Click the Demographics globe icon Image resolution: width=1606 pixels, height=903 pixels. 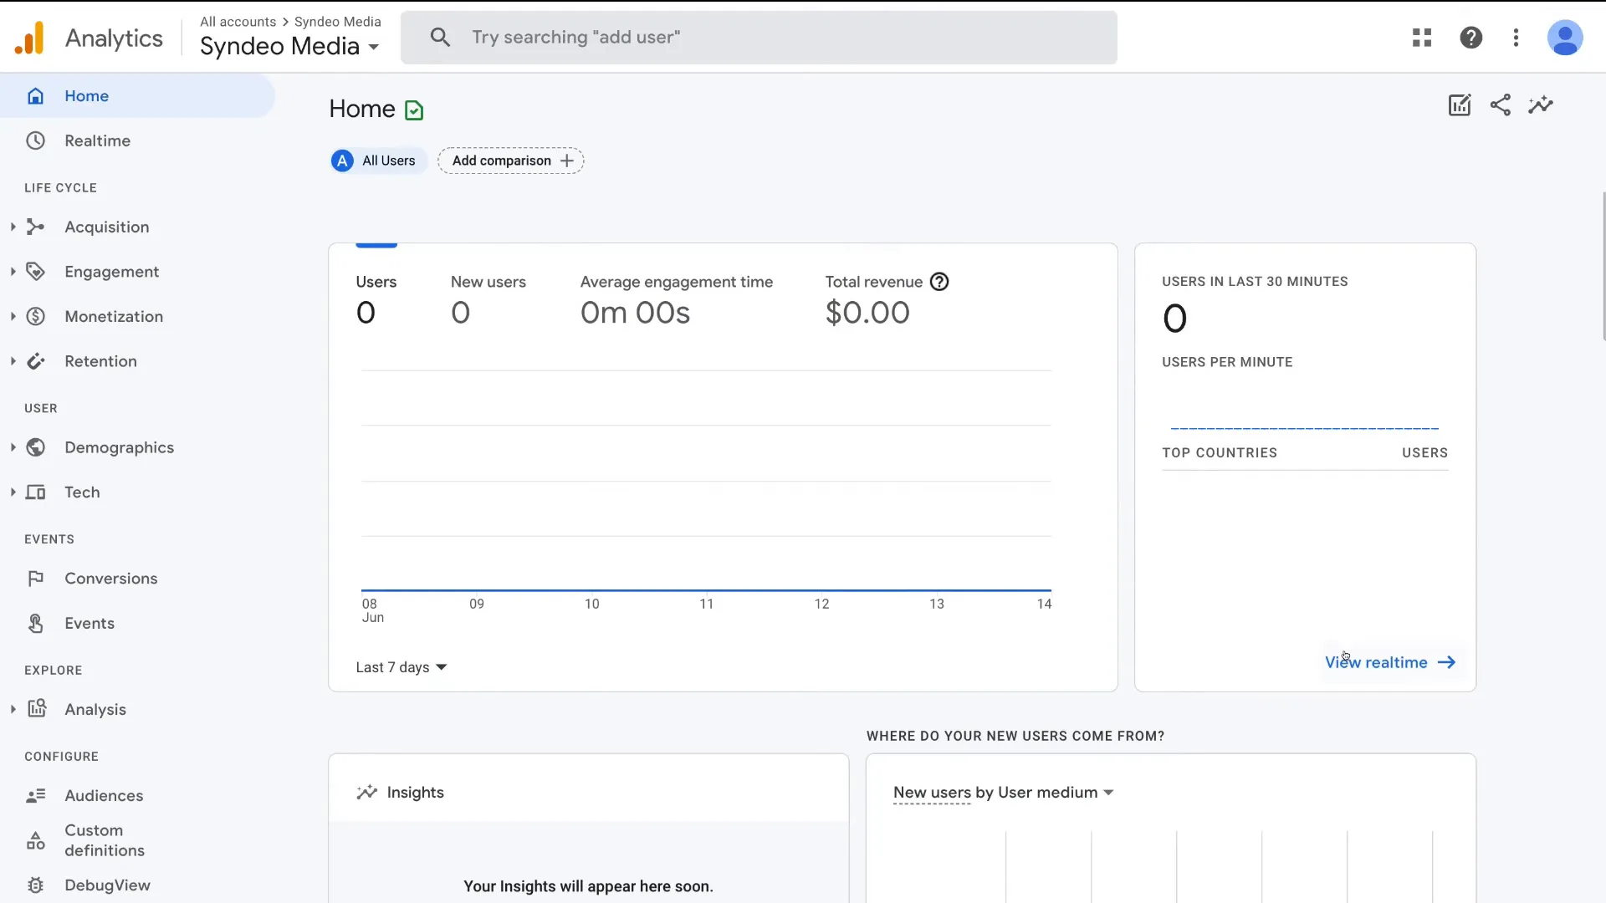coord(35,447)
